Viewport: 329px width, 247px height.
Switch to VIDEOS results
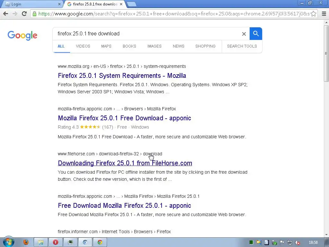click(x=83, y=46)
